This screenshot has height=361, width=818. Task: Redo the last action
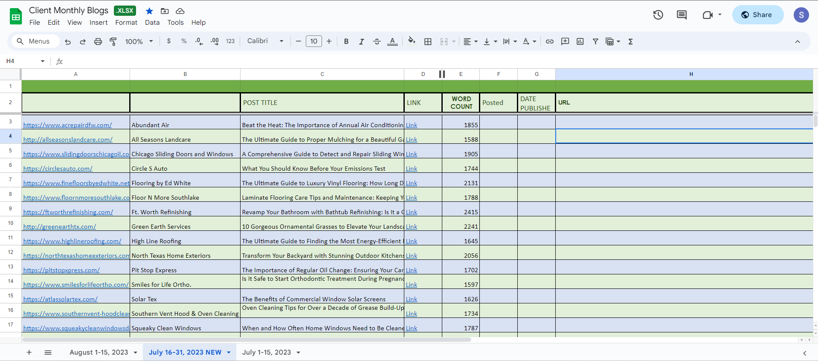(x=83, y=41)
